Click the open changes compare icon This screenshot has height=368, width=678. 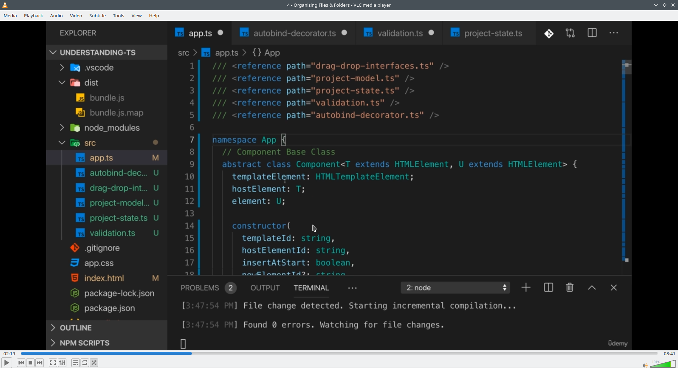(x=570, y=33)
